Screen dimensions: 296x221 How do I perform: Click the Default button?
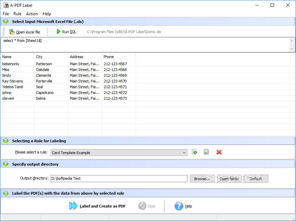click(256, 178)
